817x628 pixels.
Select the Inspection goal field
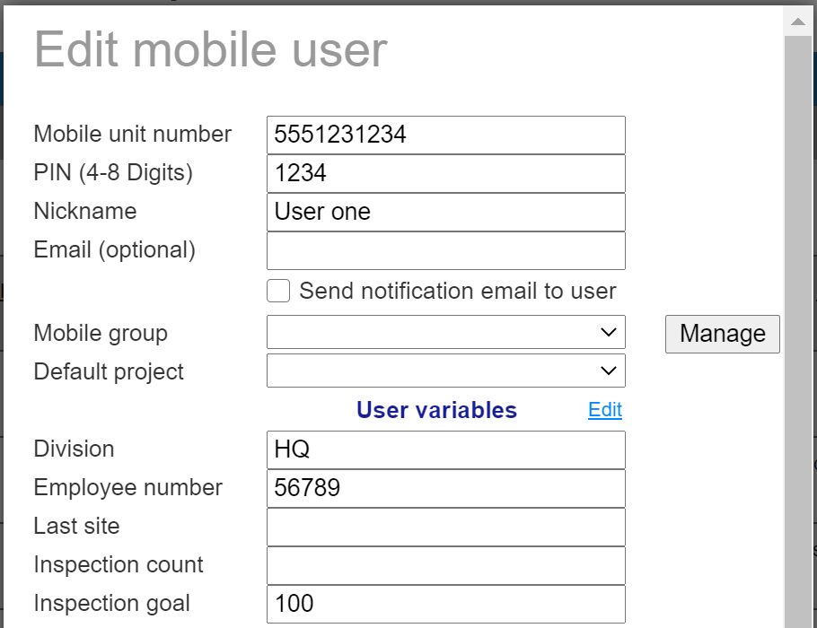click(446, 604)
